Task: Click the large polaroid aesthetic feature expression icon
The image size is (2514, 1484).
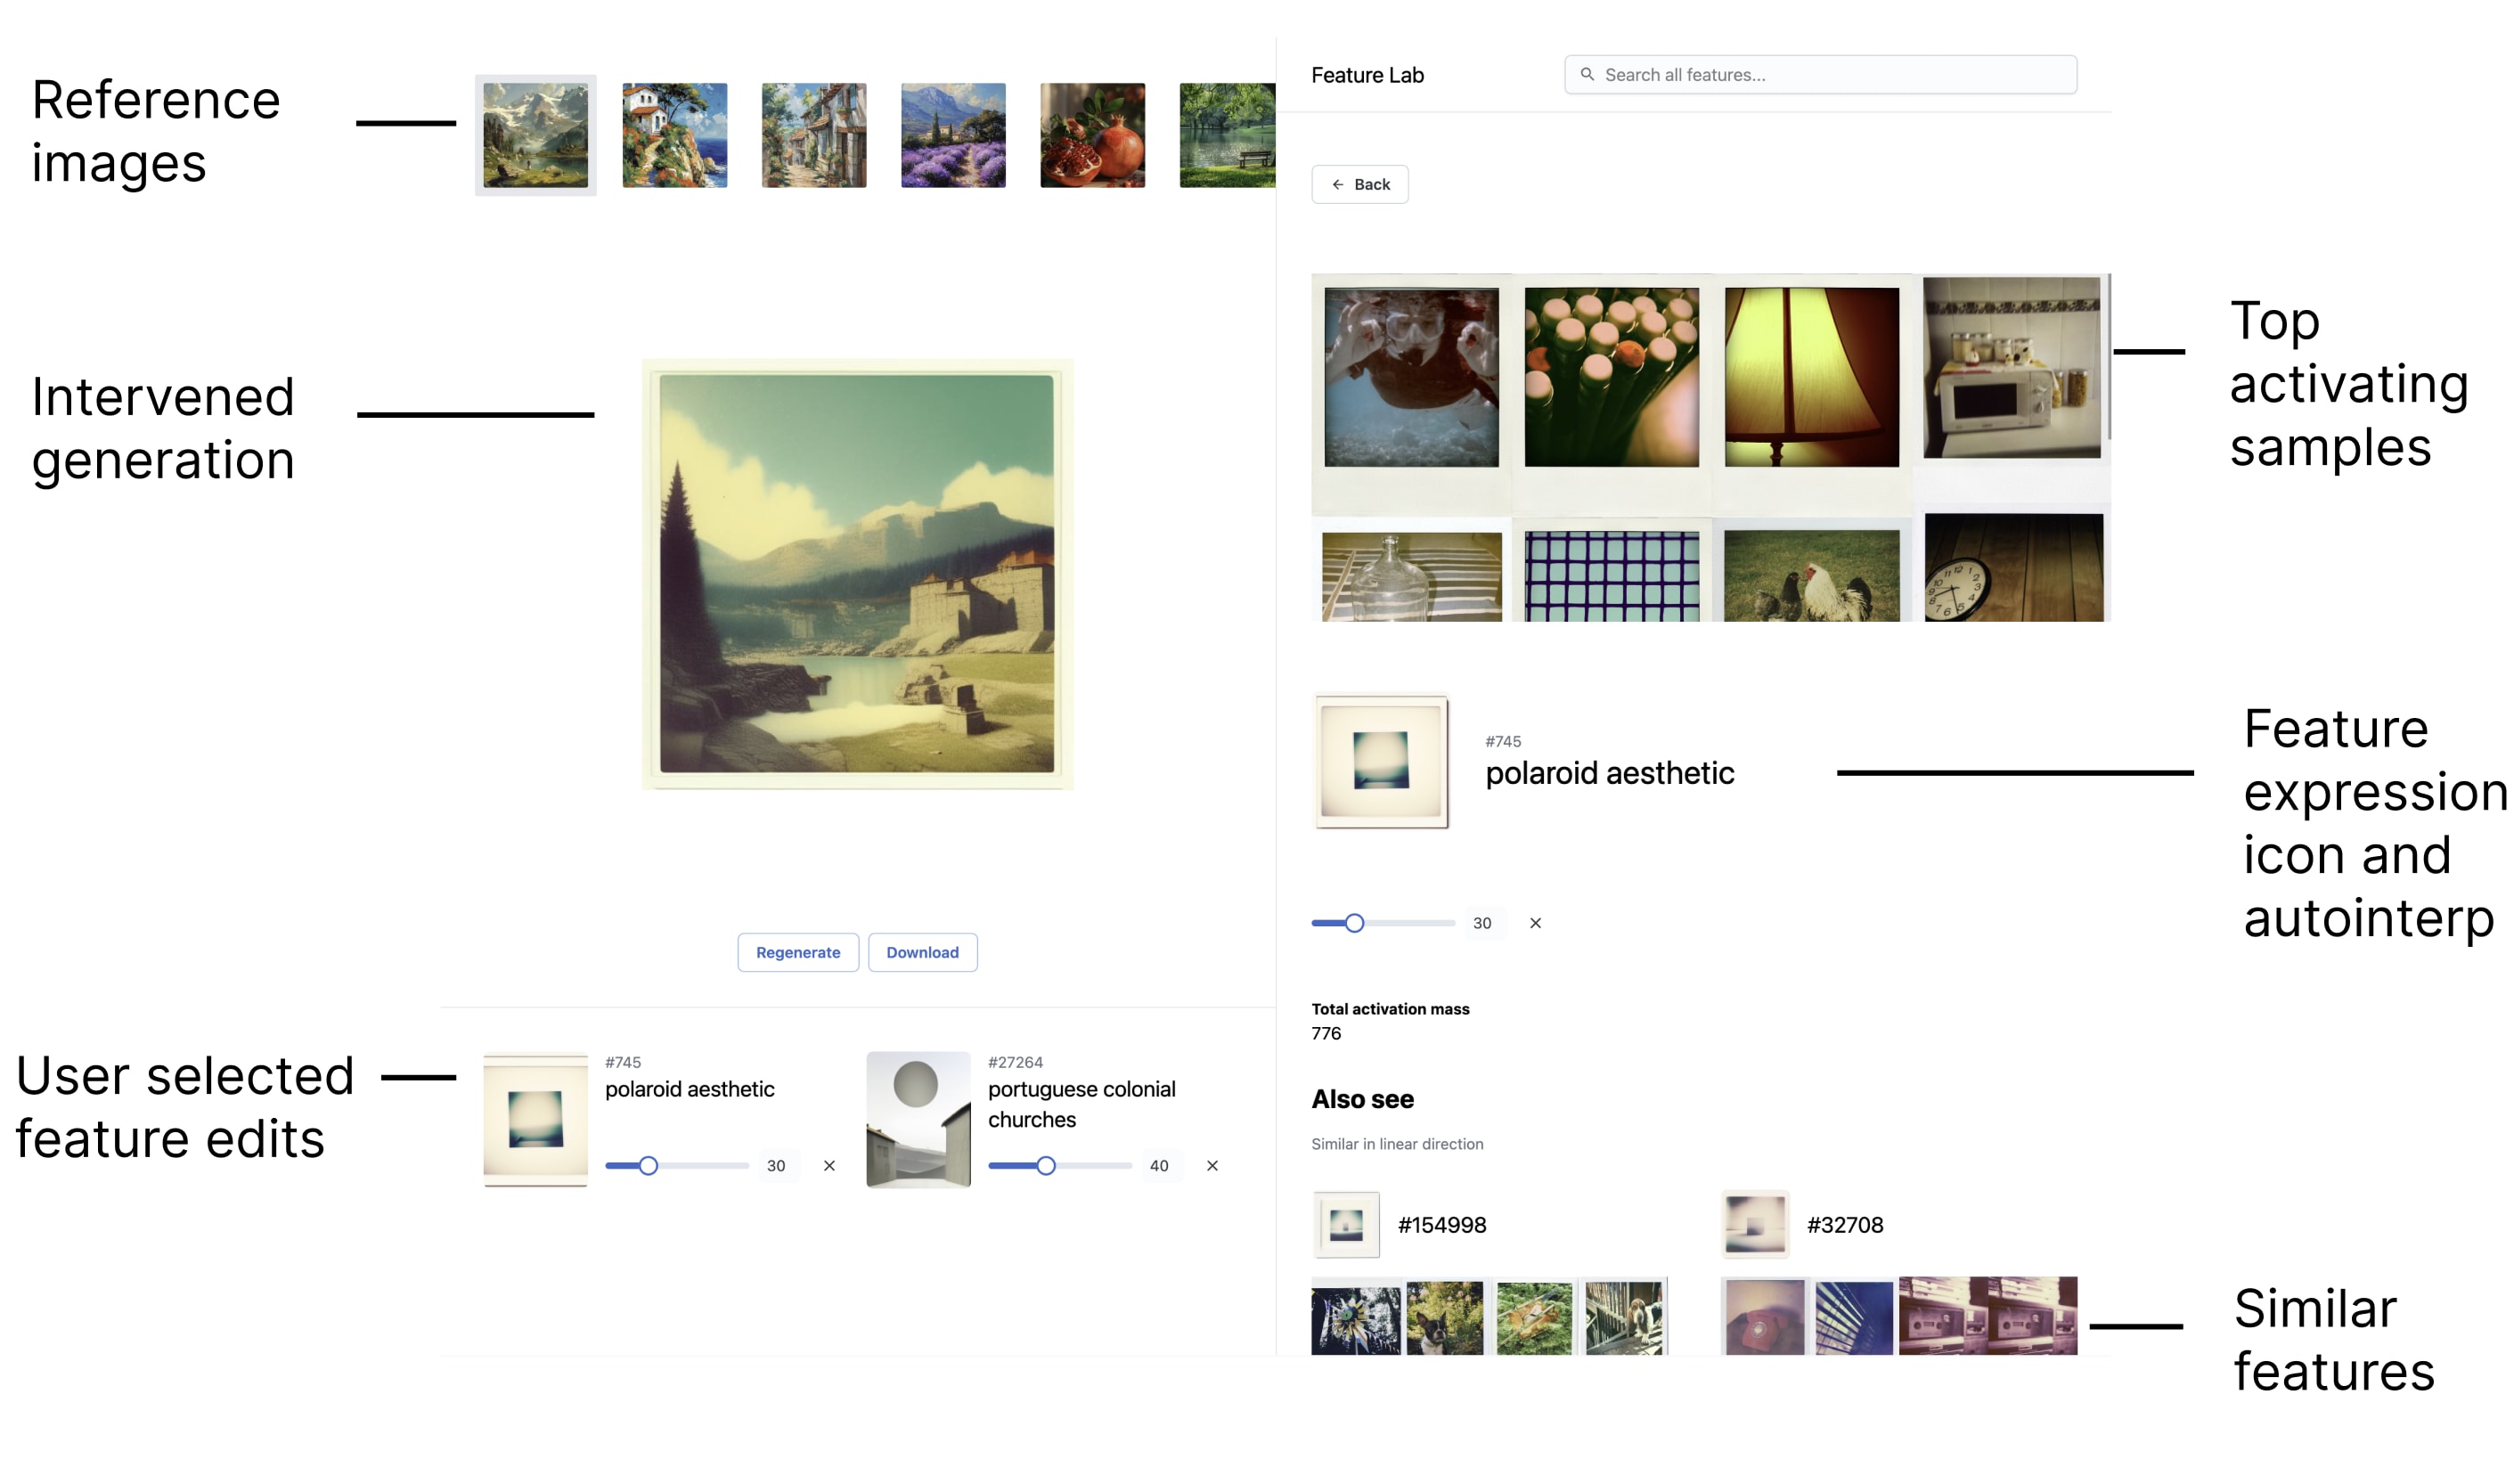Action: (x=1380, y=761)
